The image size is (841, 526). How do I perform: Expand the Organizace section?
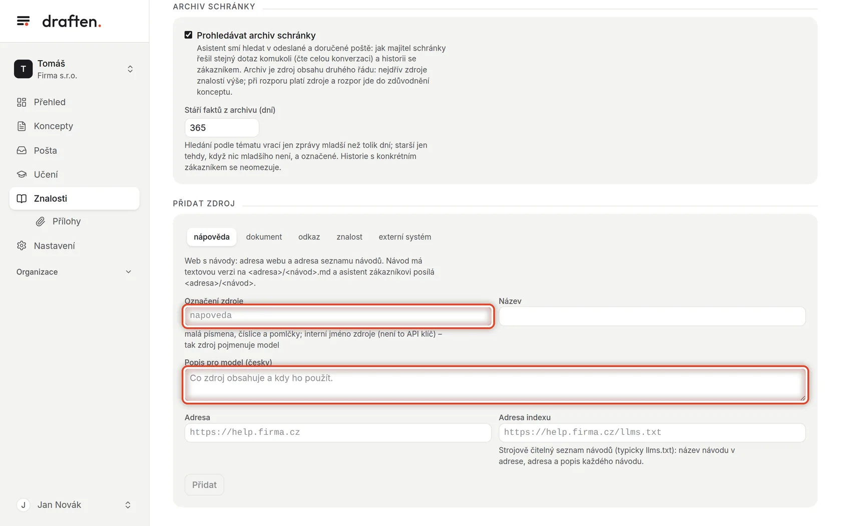tap(74, 272)
